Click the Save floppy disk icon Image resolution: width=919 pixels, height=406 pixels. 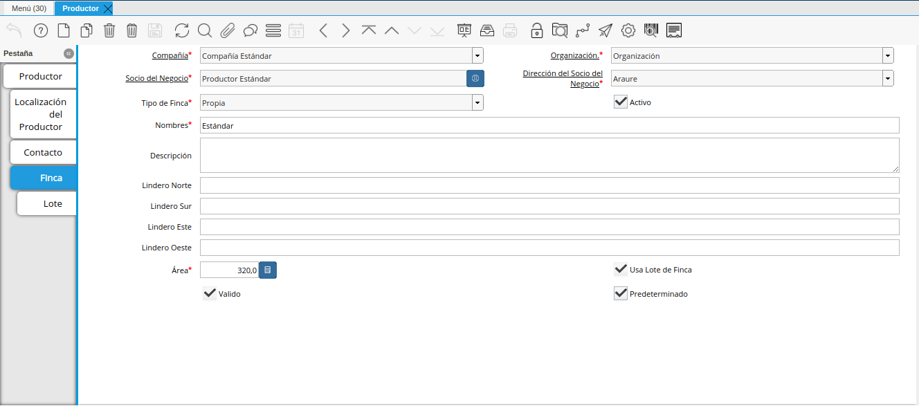pos(155,30)
